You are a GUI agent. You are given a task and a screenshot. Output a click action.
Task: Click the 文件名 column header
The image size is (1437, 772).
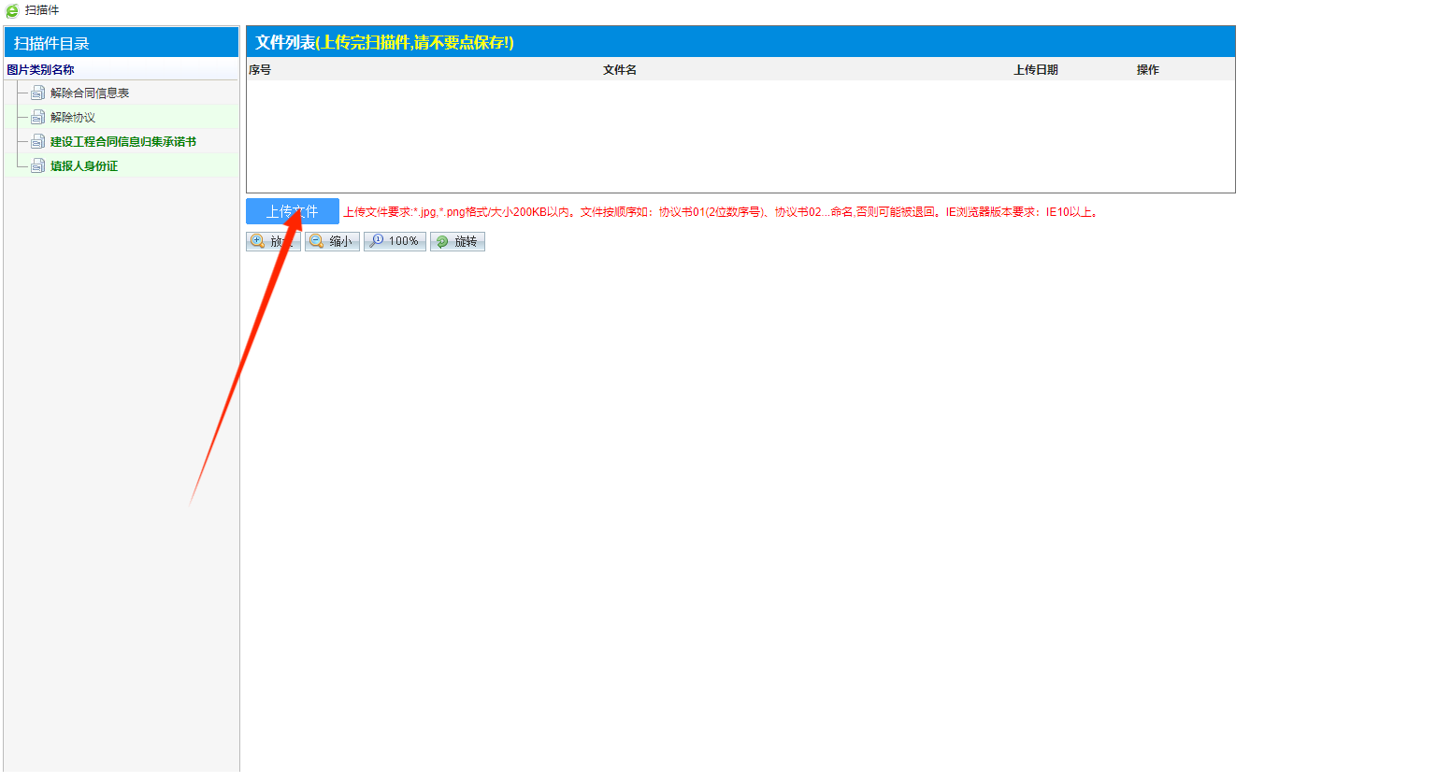point(619,70)
